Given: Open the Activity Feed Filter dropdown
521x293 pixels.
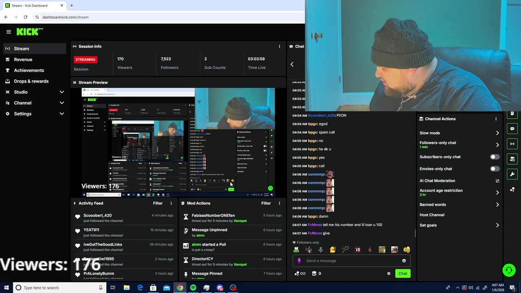Looking at the screenshot, I should point(158,203).
